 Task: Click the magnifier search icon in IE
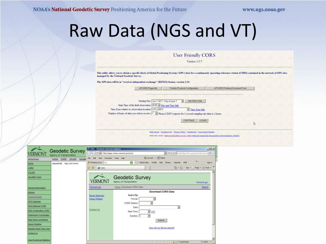pos(210,153)
